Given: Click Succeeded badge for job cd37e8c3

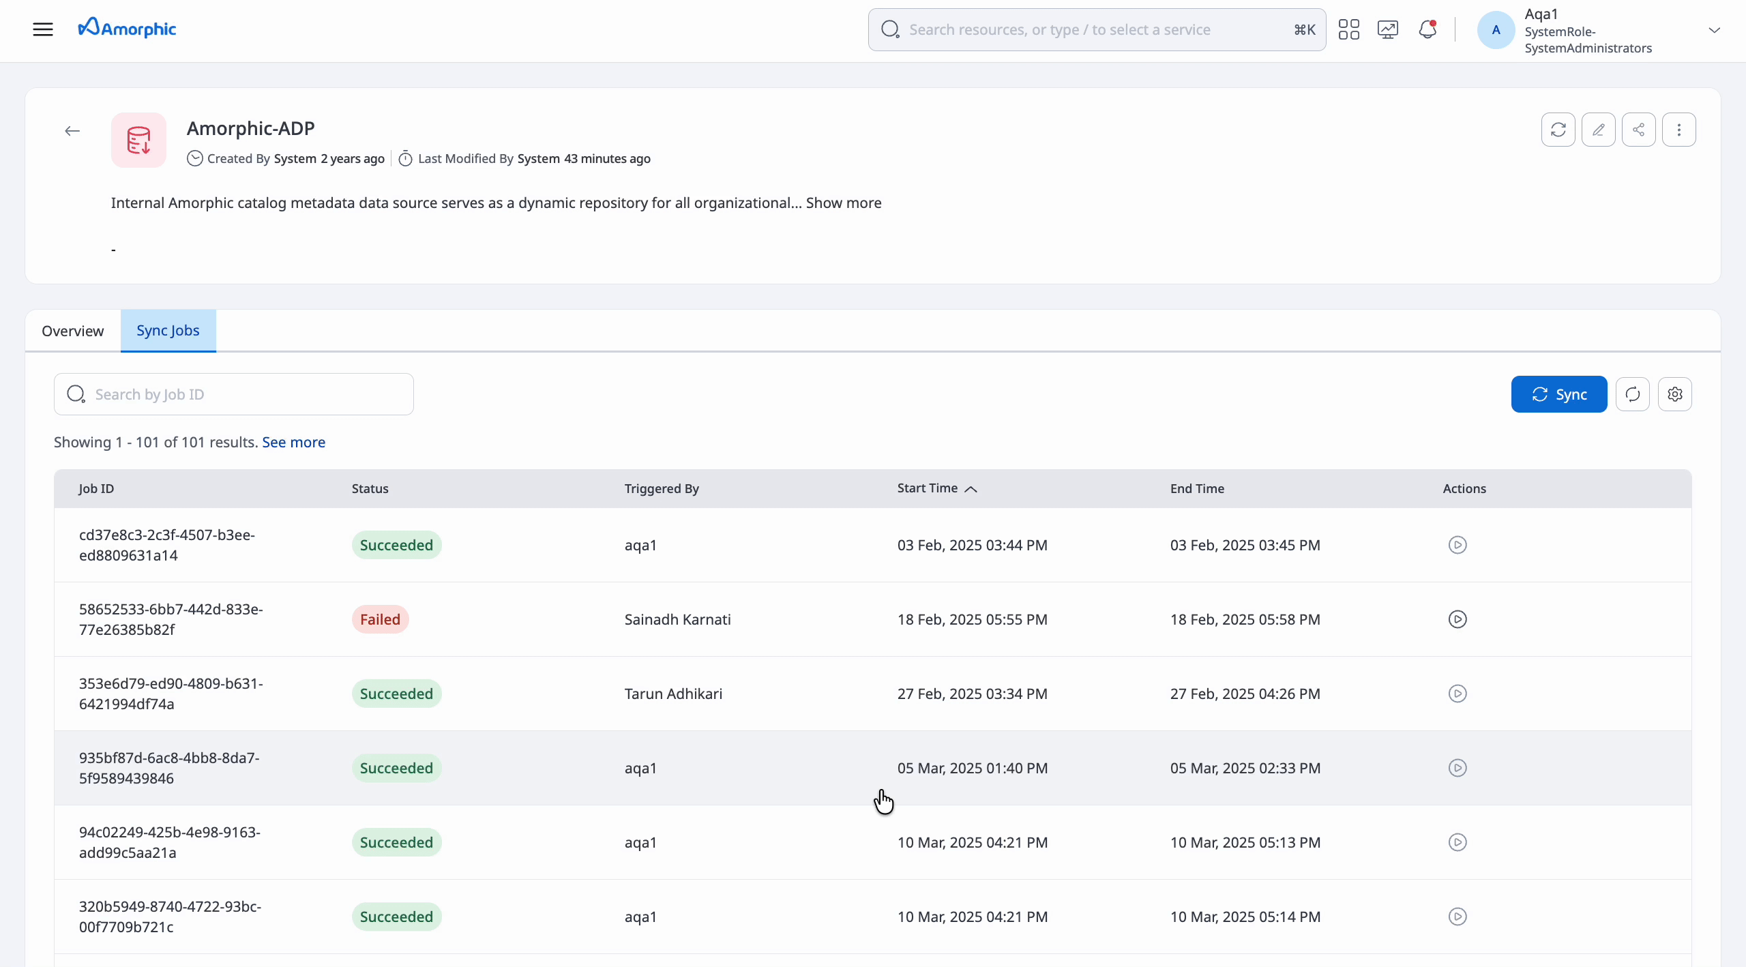Looking at the screenshot, I should (396, 545).
